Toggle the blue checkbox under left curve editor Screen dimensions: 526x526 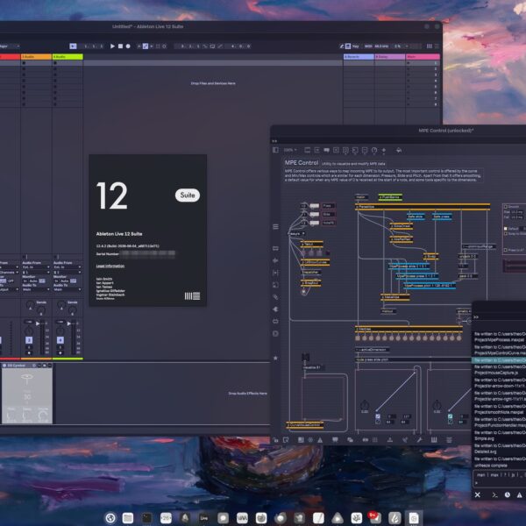[378, 416]
